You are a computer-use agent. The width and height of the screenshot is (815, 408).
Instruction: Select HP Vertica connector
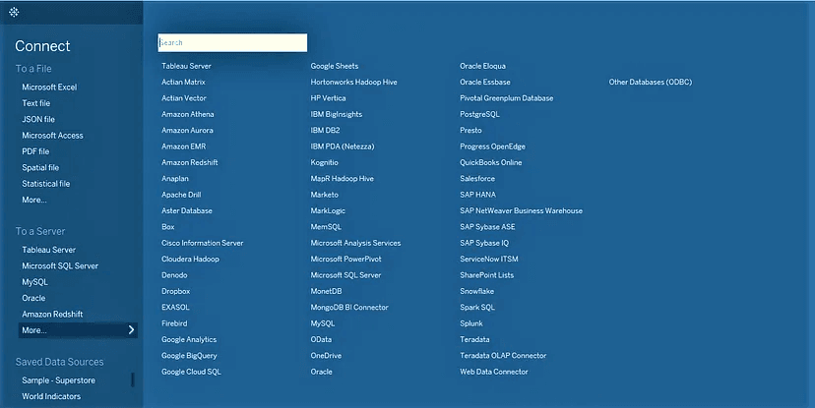pyautogui.click(x=328, y=98)
